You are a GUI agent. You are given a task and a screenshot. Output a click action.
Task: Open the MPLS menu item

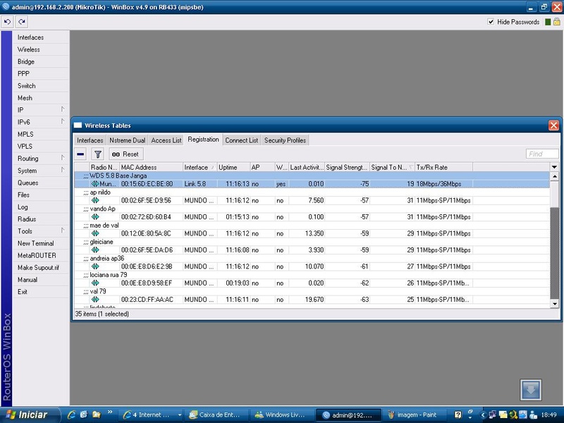41,134
